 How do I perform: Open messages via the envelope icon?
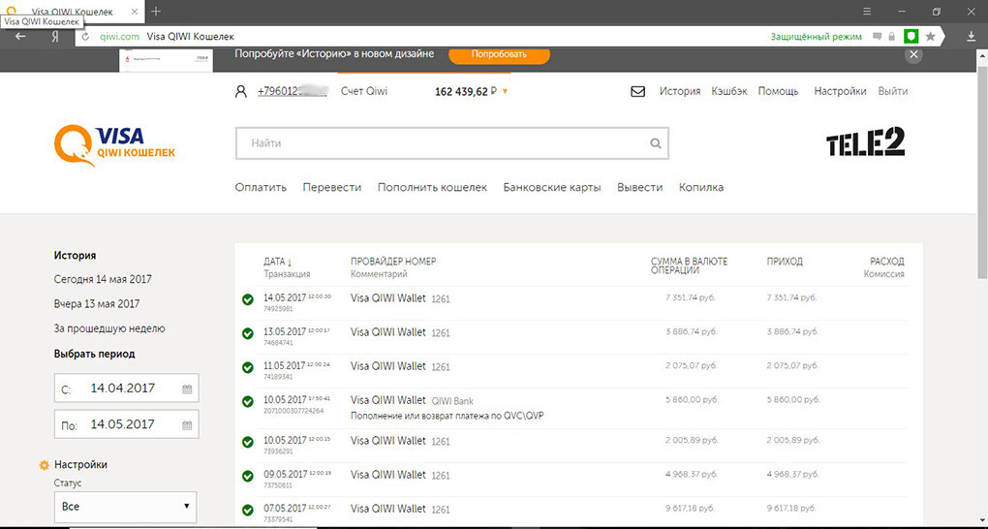tap(637, 91)
